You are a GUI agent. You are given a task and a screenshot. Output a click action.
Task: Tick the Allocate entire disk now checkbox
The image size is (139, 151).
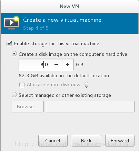pyautogui.click(x=22, y=85)
